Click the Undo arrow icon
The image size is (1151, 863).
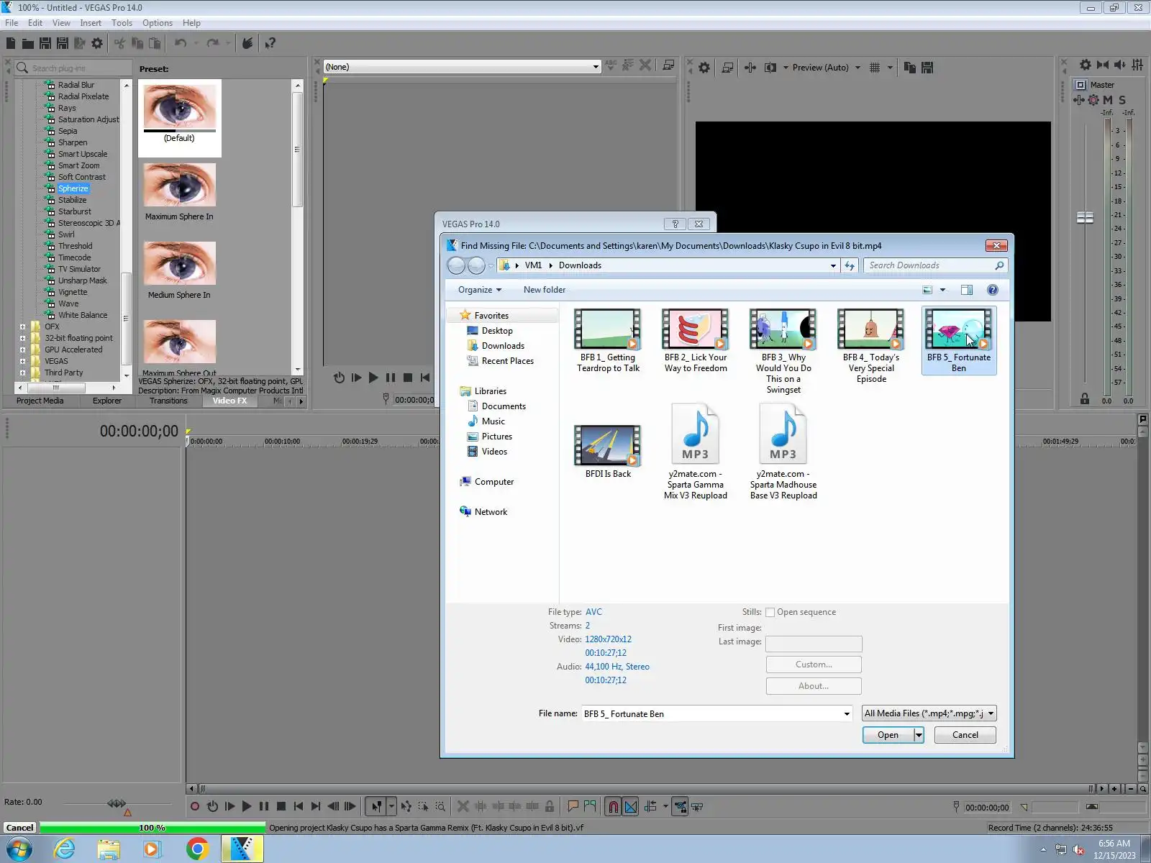click(180, 43)
